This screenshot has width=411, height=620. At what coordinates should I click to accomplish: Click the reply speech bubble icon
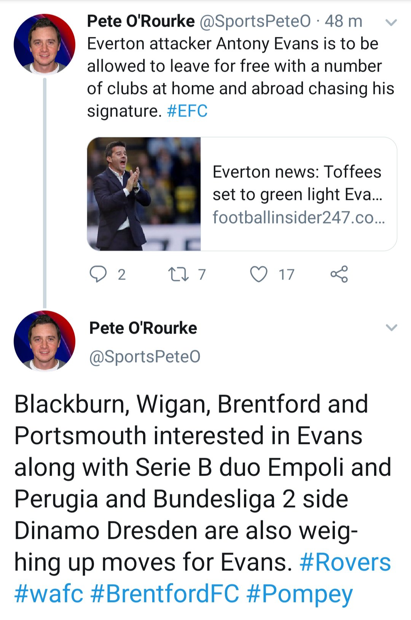[x=98, y=274]
